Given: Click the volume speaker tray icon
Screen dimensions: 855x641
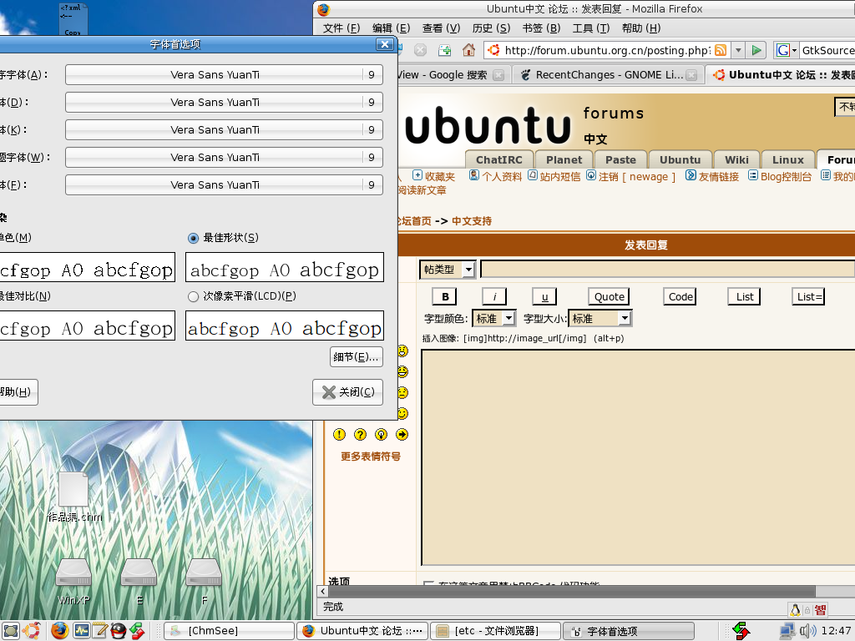Looking at the screenshot, I should pyautogui.click(x=807, y=631).
